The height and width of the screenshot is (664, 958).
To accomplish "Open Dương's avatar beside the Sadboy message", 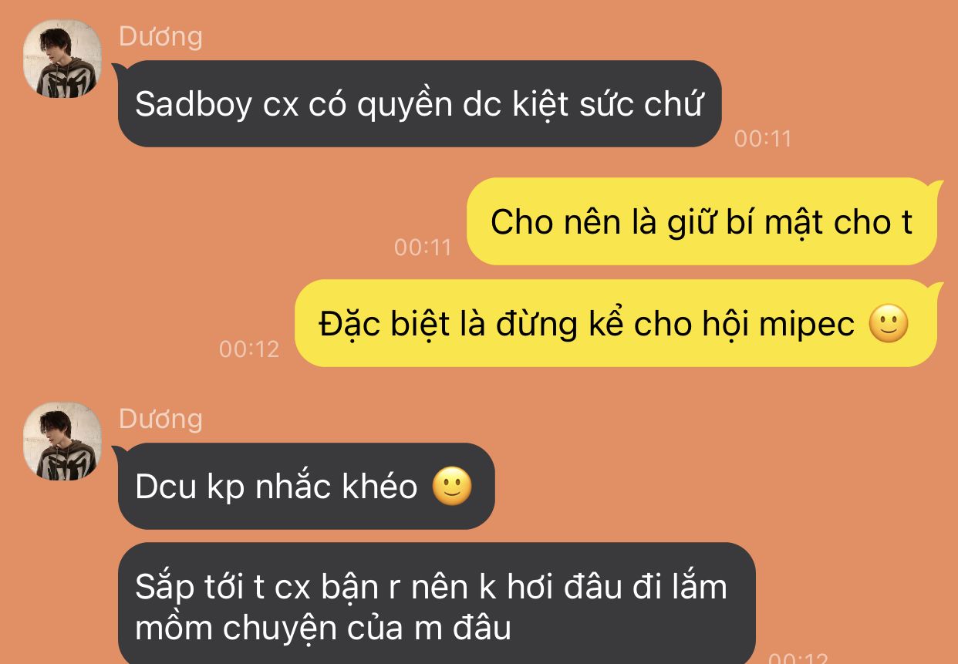I will tap(62, 59).
